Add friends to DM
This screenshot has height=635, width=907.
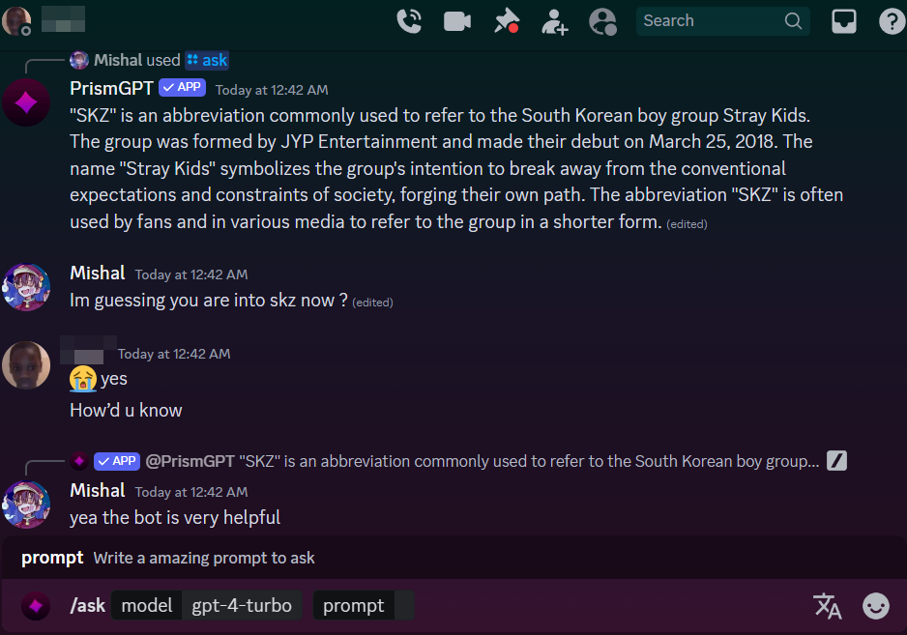pyautogui.click(x=555, y=21)
